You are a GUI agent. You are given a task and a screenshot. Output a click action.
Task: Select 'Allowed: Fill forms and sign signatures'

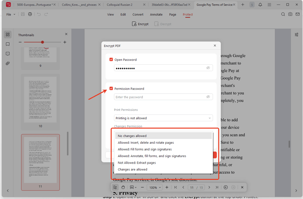point(145,149)
